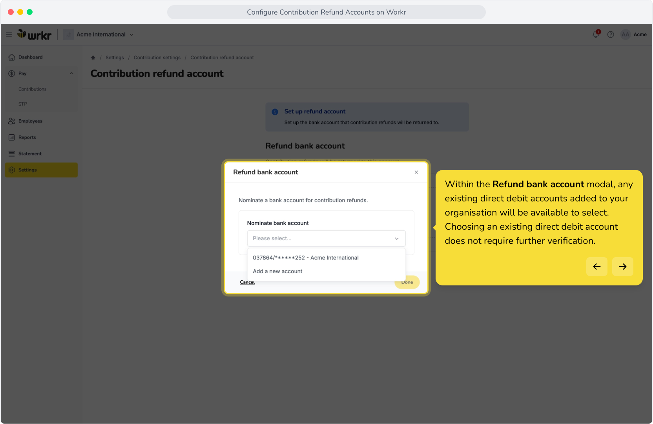Viewport: 653px width, 424px height.
Task: Go to Contribution settings breadcrumb link
Action: coord(157,58)
